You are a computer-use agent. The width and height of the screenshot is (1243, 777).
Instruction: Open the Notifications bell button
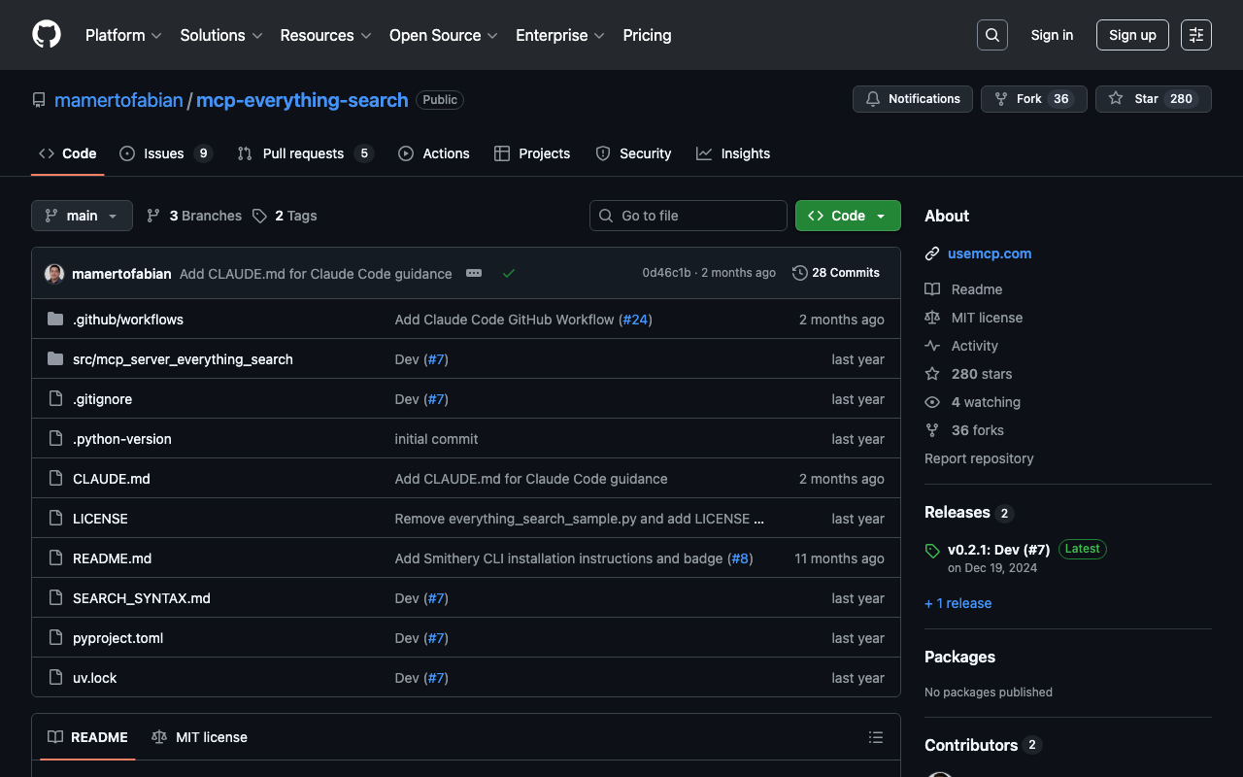coord(912,99)
